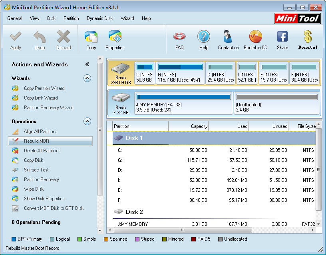326x255 pixels.
Task: Click the Surface Test icon
Action: pyautogui.click(x=15, y=170)
